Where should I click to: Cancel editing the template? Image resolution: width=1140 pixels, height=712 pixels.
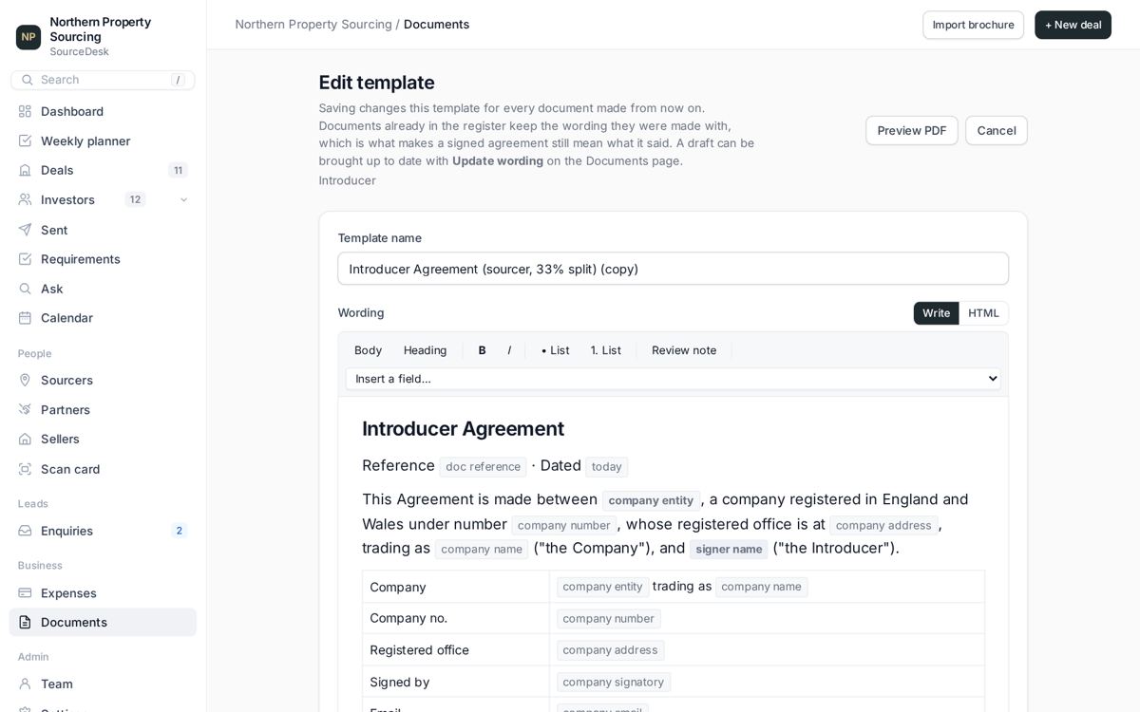coord(997,131)
